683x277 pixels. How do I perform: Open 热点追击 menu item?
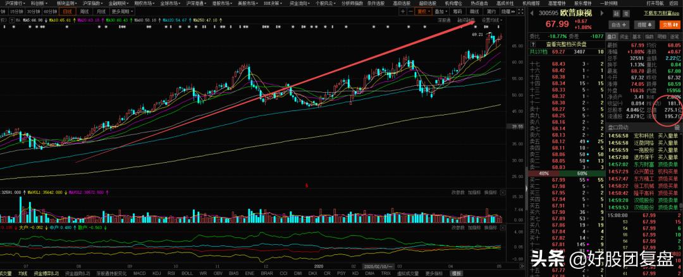pos(479,3)
